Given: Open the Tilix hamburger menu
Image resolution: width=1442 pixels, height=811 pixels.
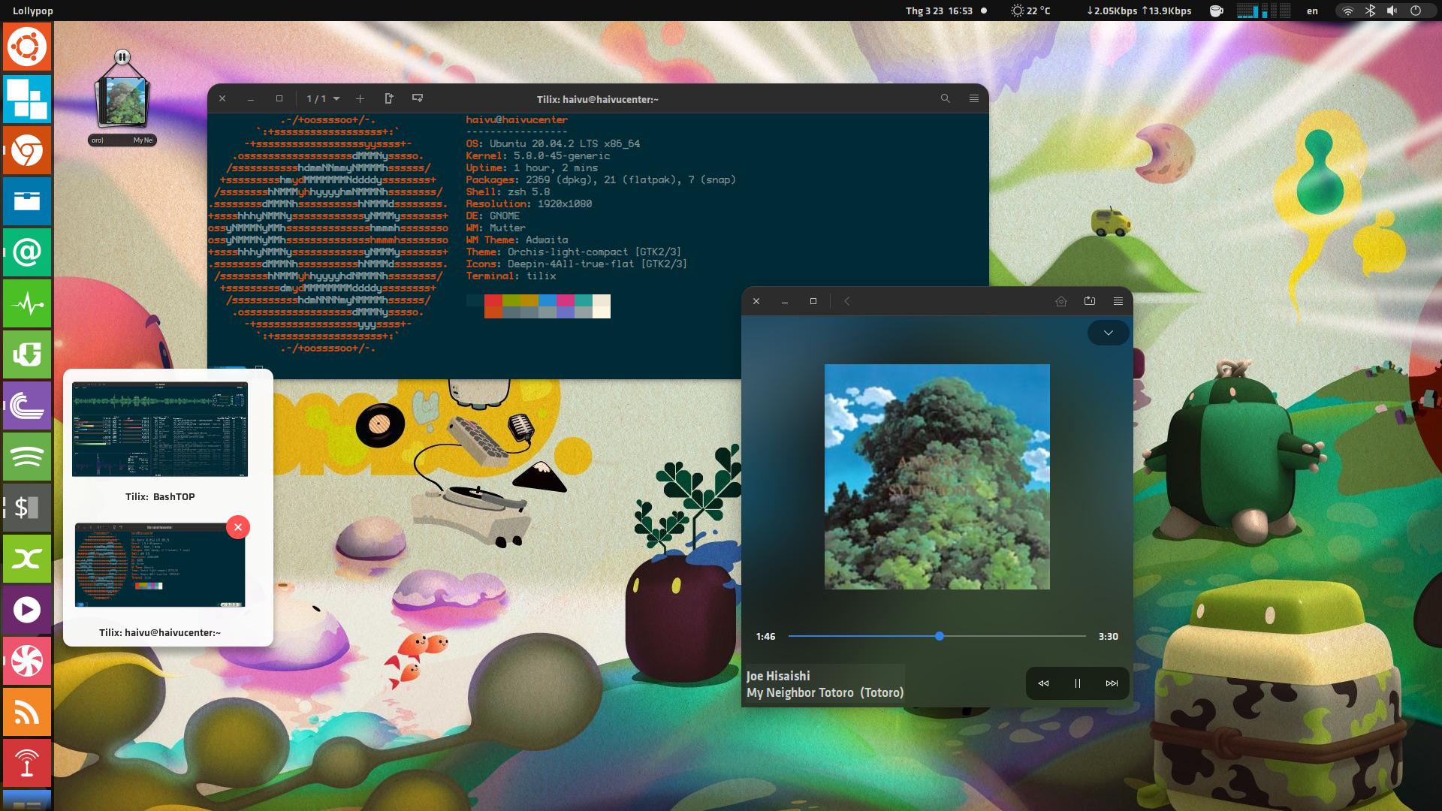Looking at the screenshot, I should click(x=974, y=99).
